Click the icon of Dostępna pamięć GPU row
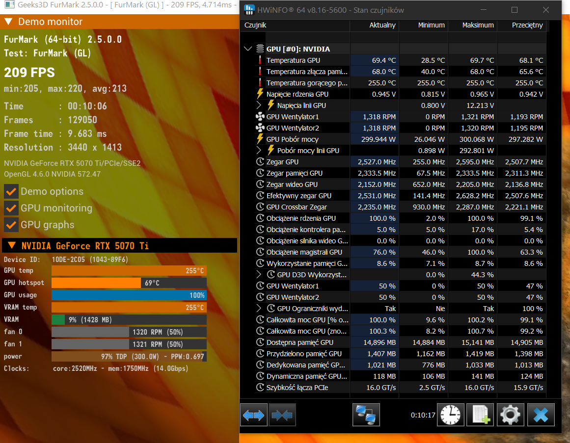 tap(260, 342)
